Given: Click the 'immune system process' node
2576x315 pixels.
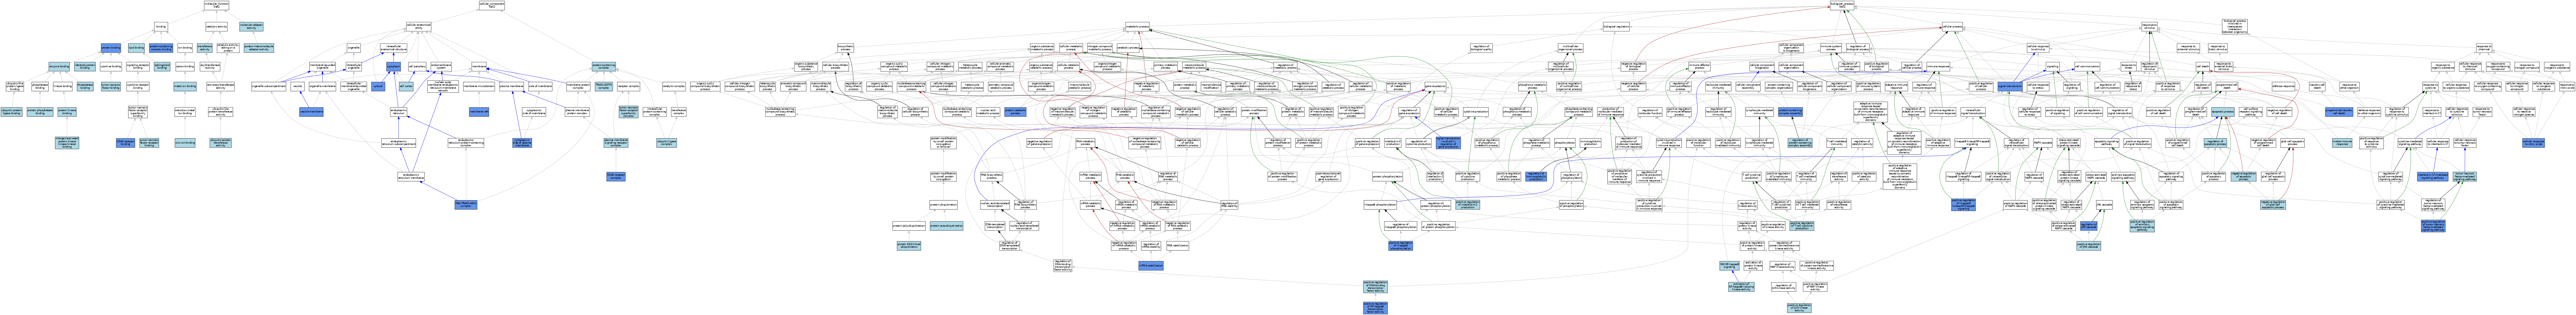Looking at the screenshot, I should [1831, 48].
